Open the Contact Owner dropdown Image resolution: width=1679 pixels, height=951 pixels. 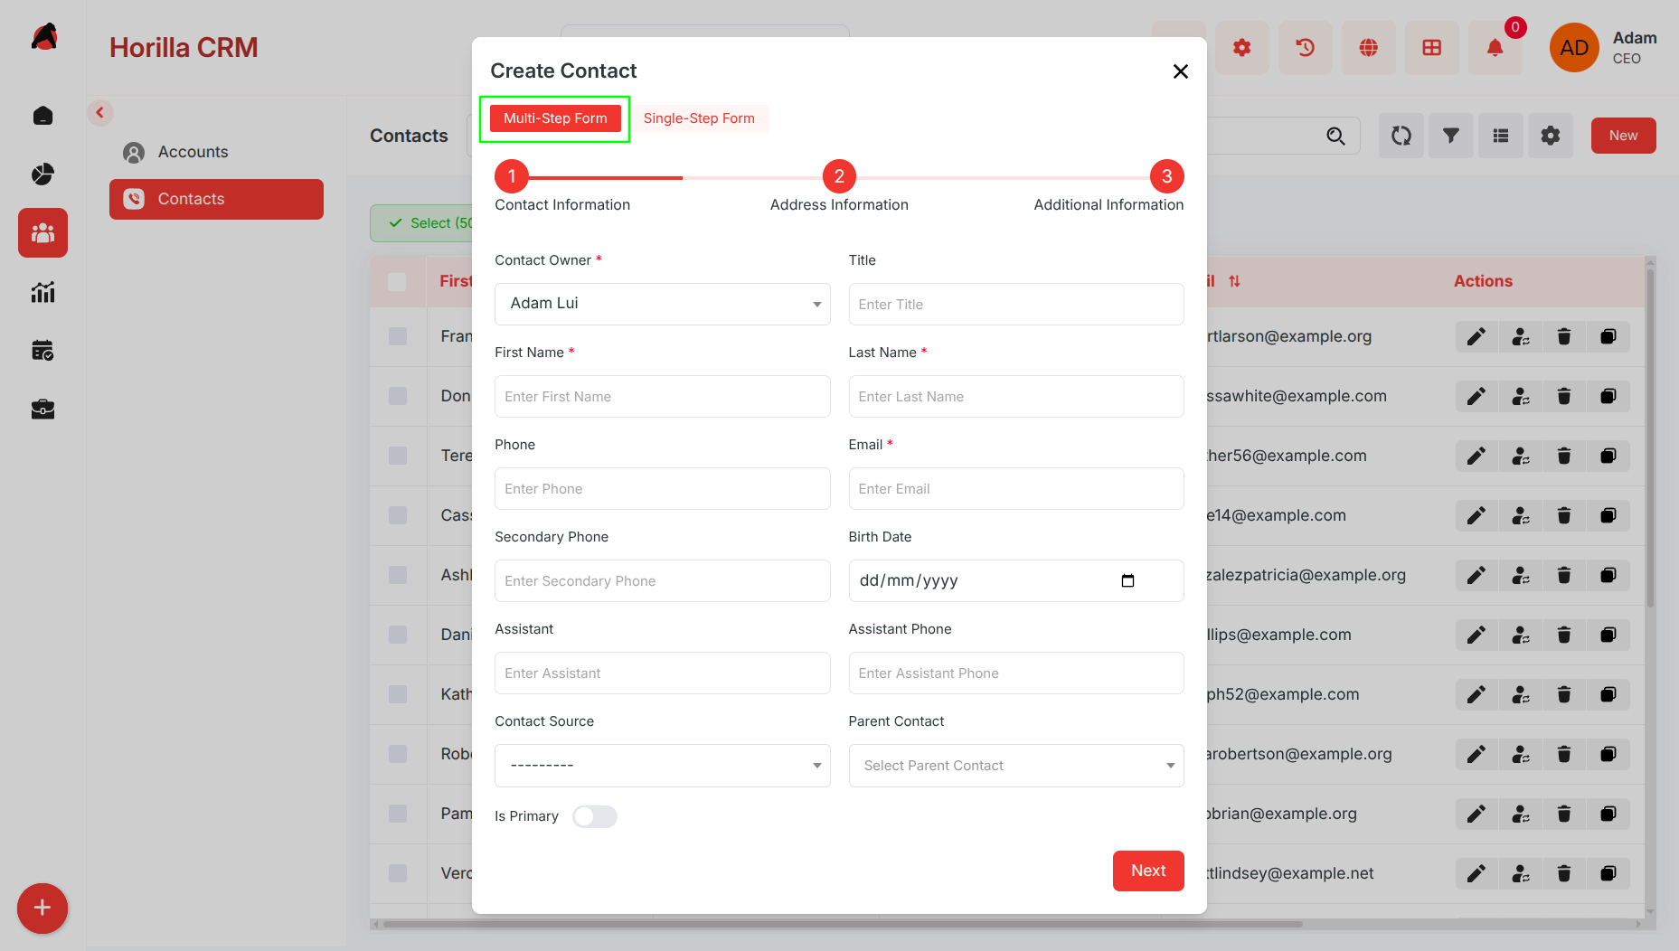click(x=663, y=304)
